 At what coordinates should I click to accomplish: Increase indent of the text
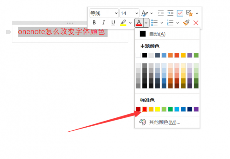coord(170,13)
